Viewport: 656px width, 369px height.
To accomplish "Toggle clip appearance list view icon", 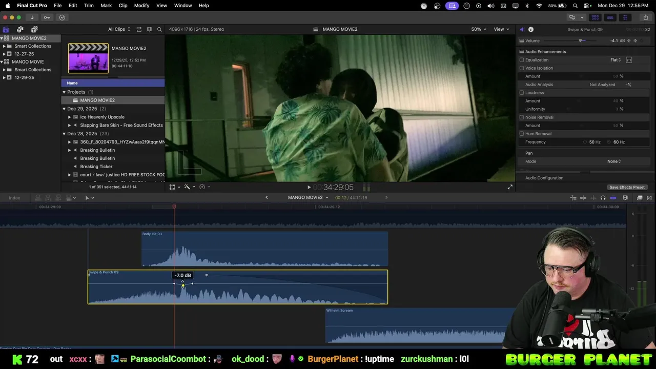I will (x=139, y=29).
